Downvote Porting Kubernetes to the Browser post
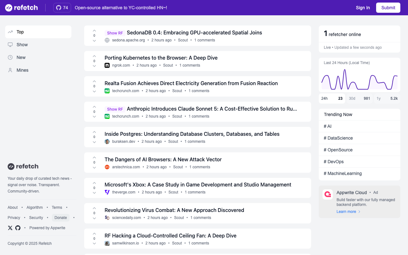The height and width of the screenshot is (255, 408). tap(94, 66)
